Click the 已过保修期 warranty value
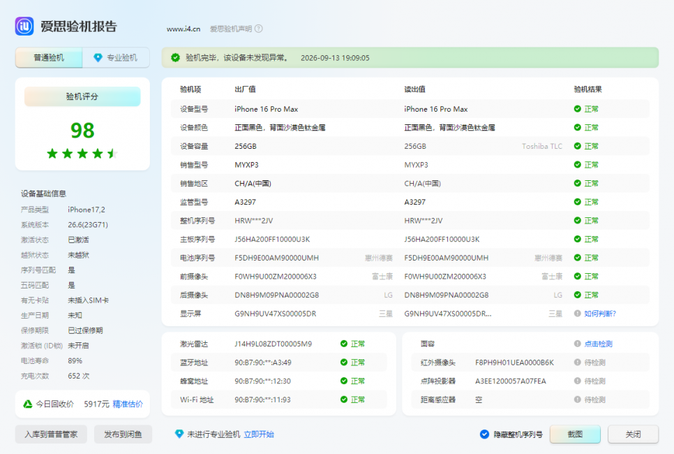Screen dimensions: 674x454 pos(85,330)
